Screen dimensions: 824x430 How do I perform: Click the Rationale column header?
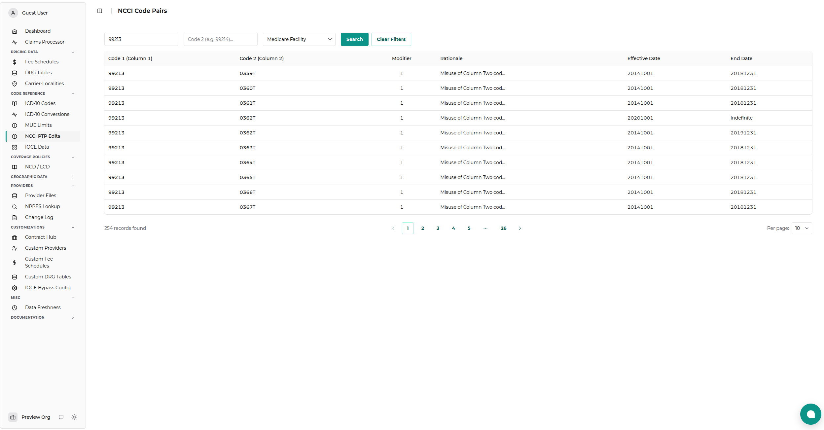(451, 58)
